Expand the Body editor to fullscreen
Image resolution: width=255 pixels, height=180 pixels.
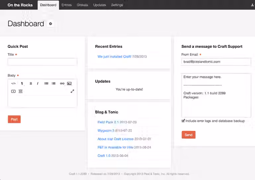click(72, 91)
